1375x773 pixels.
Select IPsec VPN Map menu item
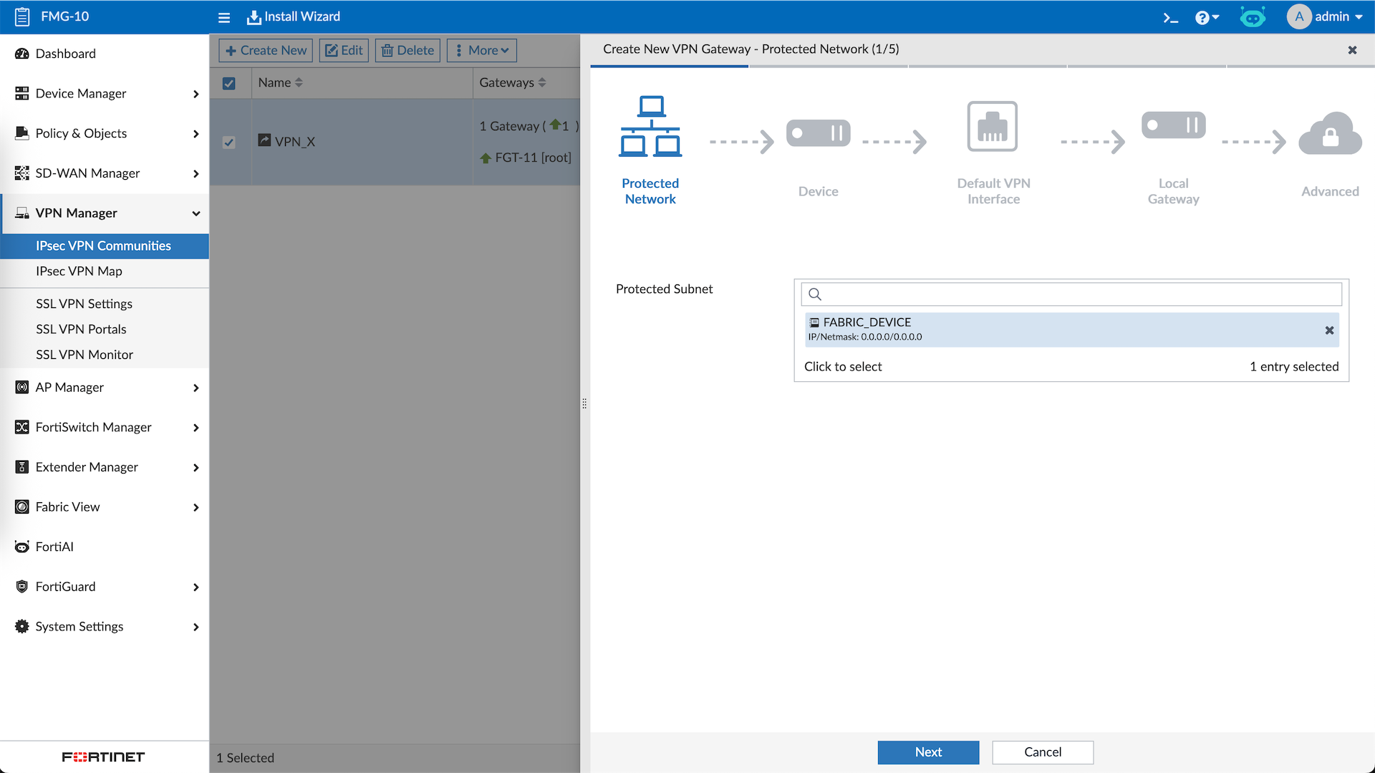[79, 271]
